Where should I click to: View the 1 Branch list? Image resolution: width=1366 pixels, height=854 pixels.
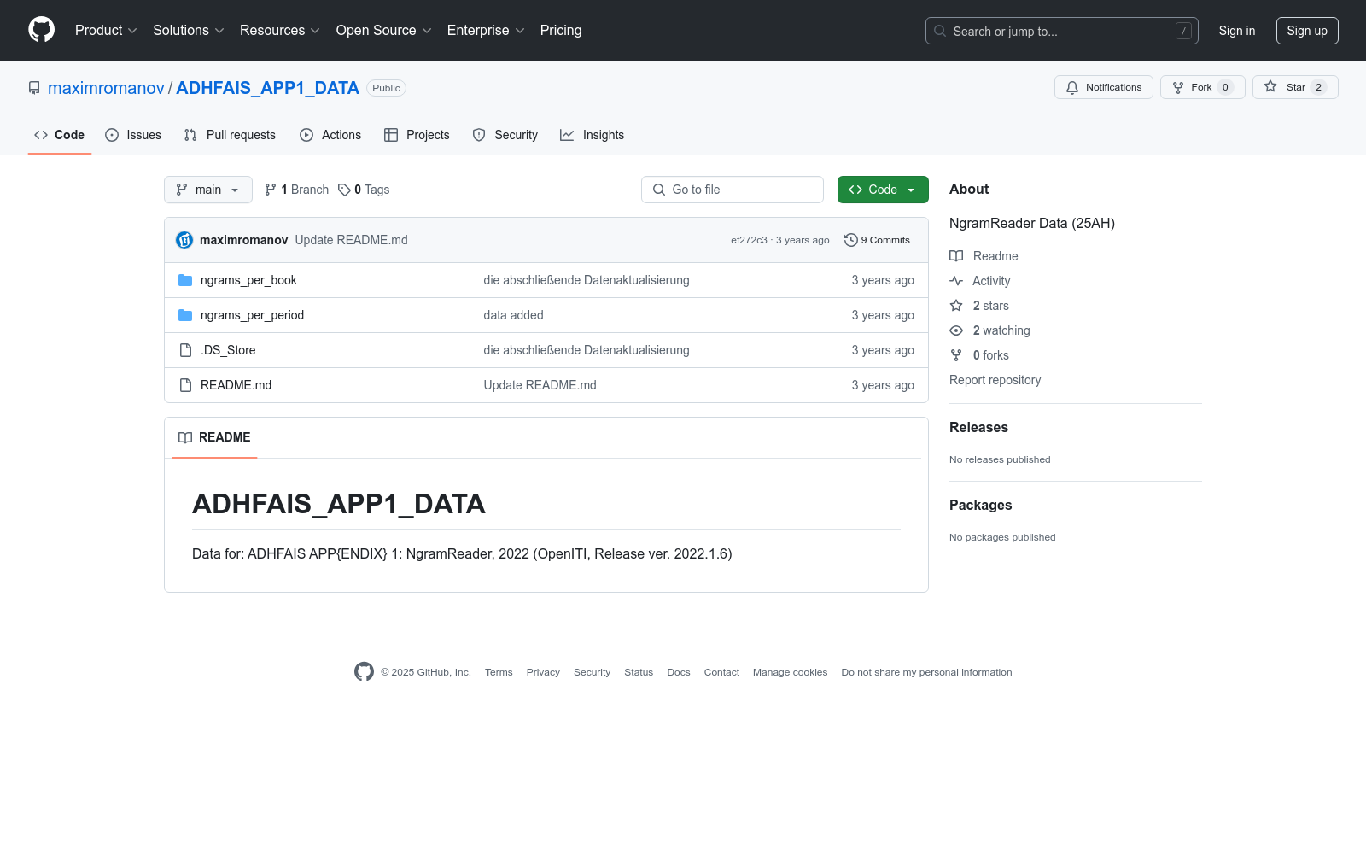pyautogui.click(x=296, y=190)
